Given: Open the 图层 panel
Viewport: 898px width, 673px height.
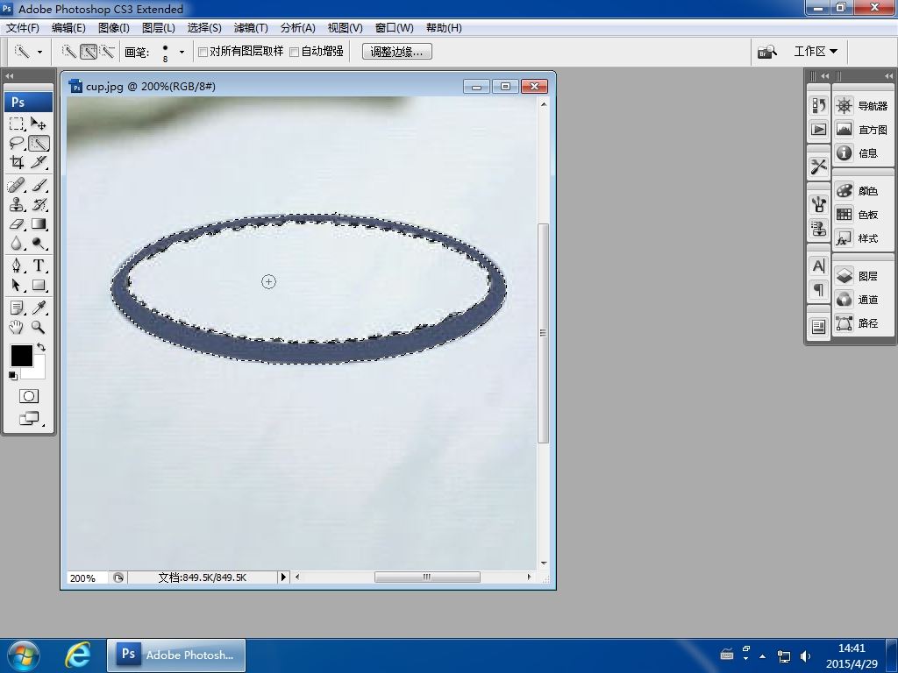Looking at the screenshot, I should 861,276.
